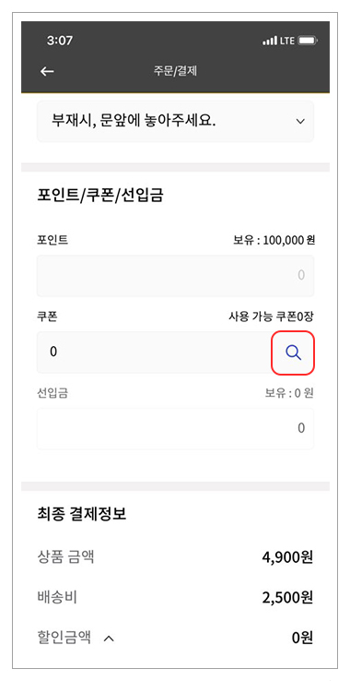Tap the 최종 결제정보 heading
The height and width of the screenshot is (681, 350).
click(82, 515)
